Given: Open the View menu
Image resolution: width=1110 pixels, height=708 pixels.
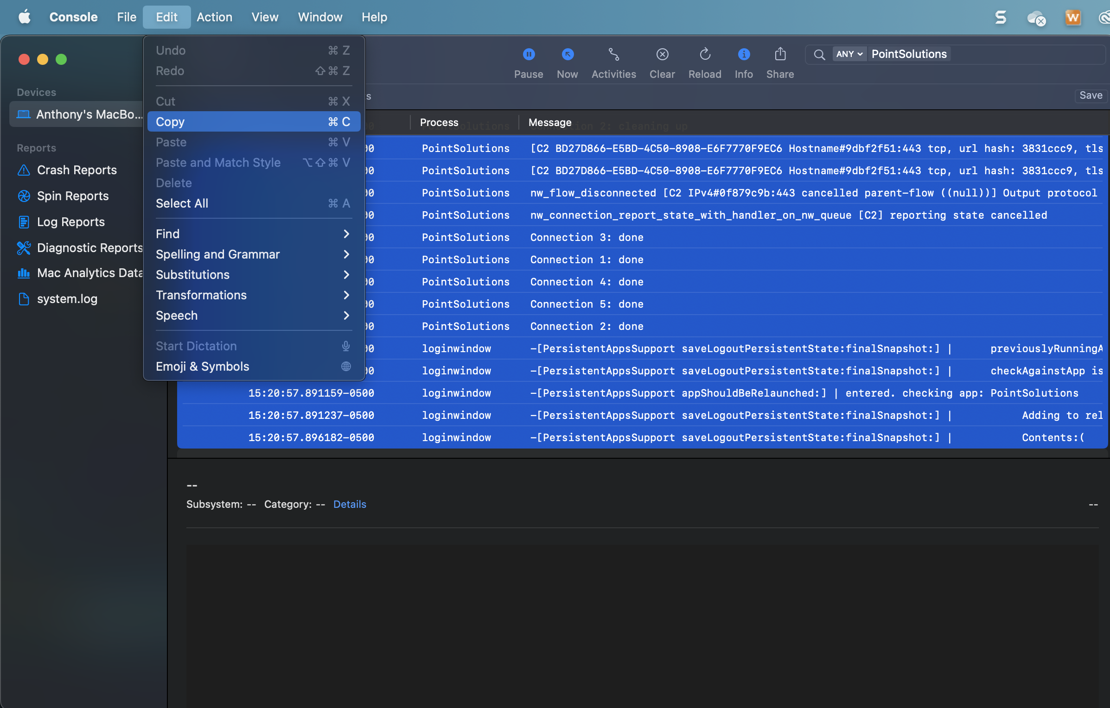Looking at the screenshot, I should click(x=265, y=17).
